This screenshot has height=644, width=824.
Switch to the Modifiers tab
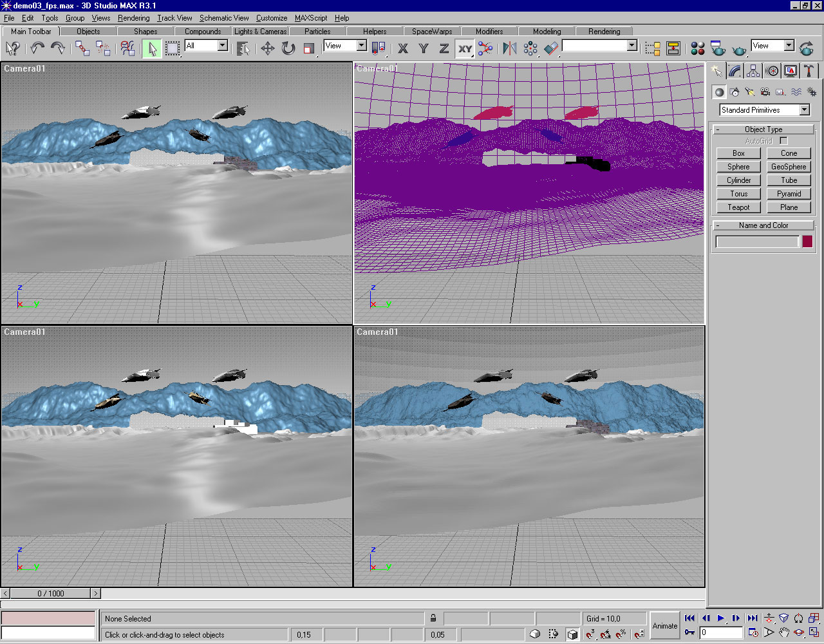point(489,31)
